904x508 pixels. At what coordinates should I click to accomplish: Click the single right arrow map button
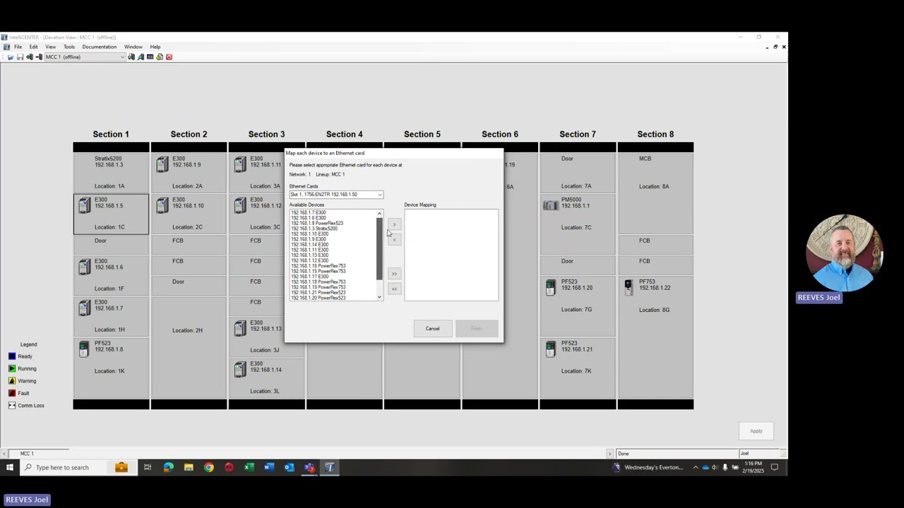394,224
